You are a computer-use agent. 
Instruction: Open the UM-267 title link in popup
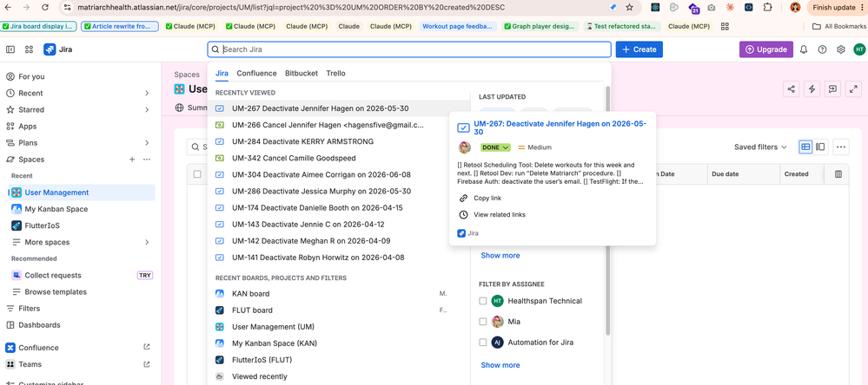[560, 128]
